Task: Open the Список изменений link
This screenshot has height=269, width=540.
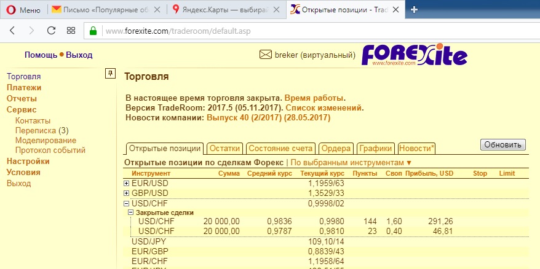Action: point(324,107)
